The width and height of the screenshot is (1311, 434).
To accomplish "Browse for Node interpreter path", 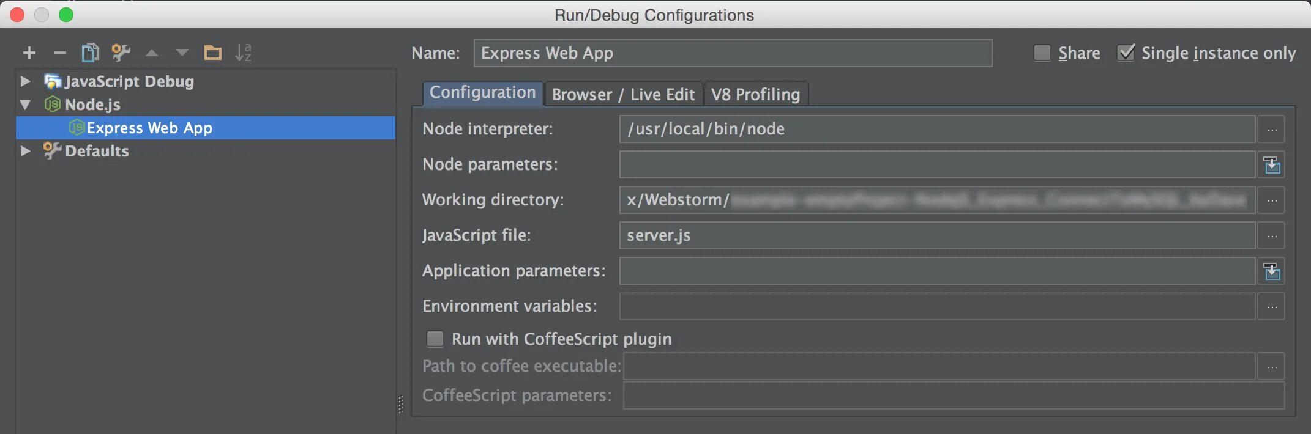I will (x=1272, y=130).
